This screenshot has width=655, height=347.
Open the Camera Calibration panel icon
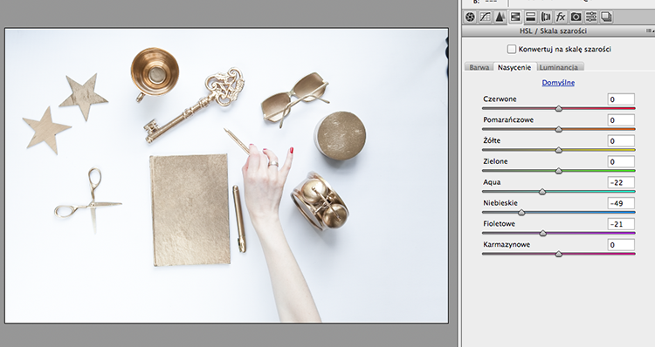pos(576,17)
